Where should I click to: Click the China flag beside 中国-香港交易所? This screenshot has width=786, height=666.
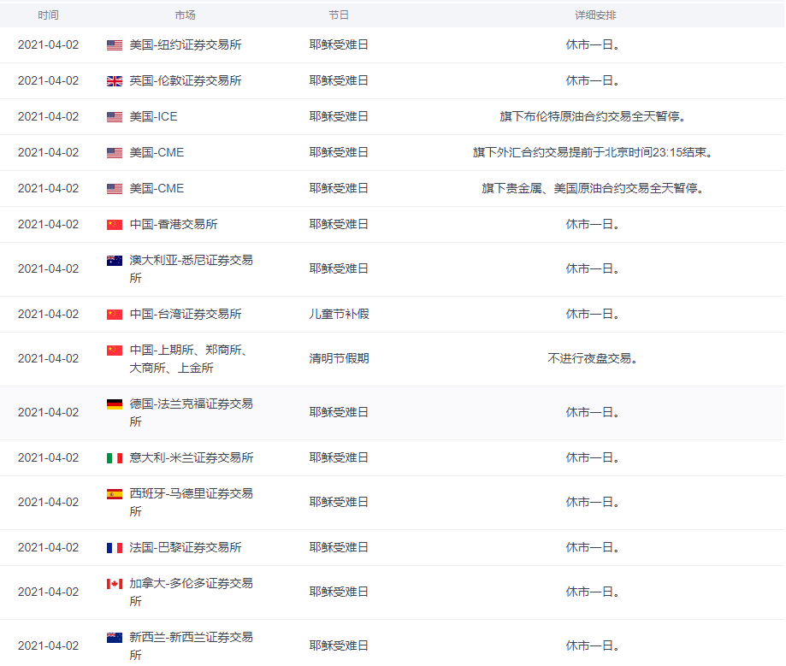(x=115, y=225)
